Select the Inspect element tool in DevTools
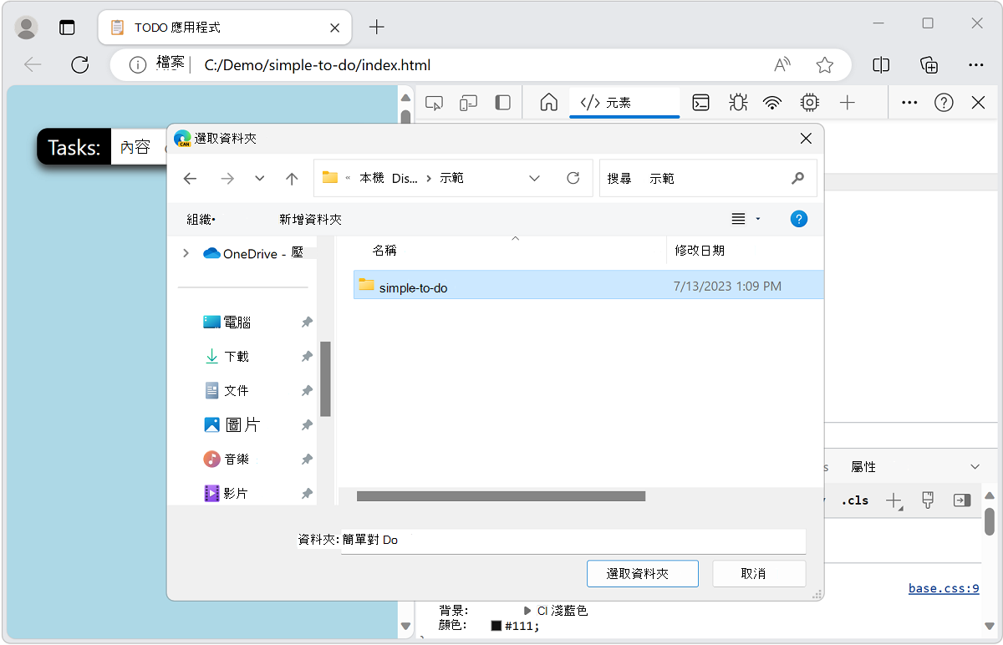Image resolution: width=1003 pixels, height=645 pixels. pyautogui.click(x=434, y=103)
